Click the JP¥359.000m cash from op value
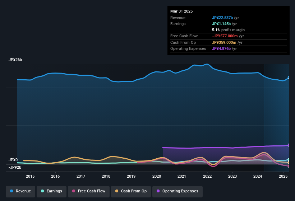295x201 pixels. (224, 42)
